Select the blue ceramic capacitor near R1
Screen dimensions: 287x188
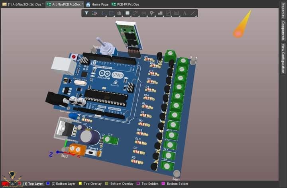[x=74, y=116]
